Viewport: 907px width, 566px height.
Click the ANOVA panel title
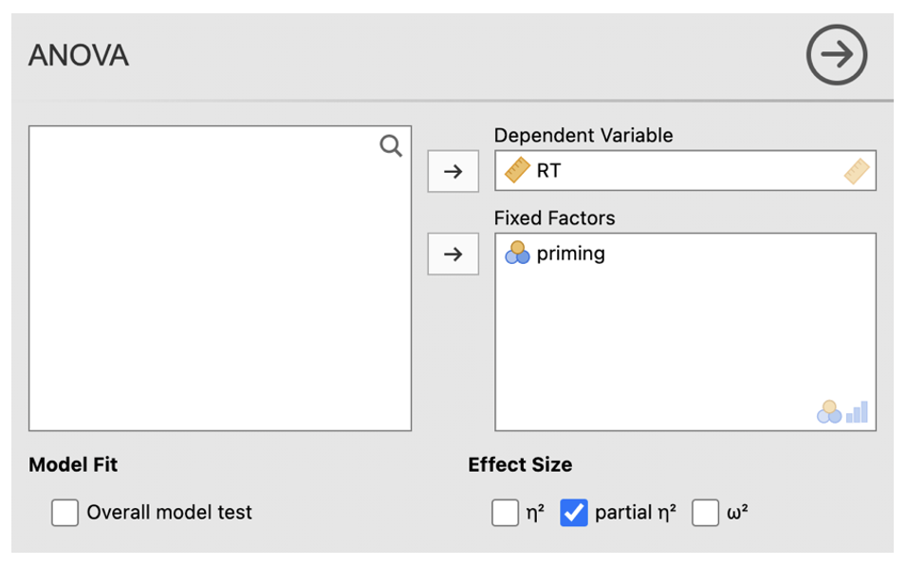79,56
